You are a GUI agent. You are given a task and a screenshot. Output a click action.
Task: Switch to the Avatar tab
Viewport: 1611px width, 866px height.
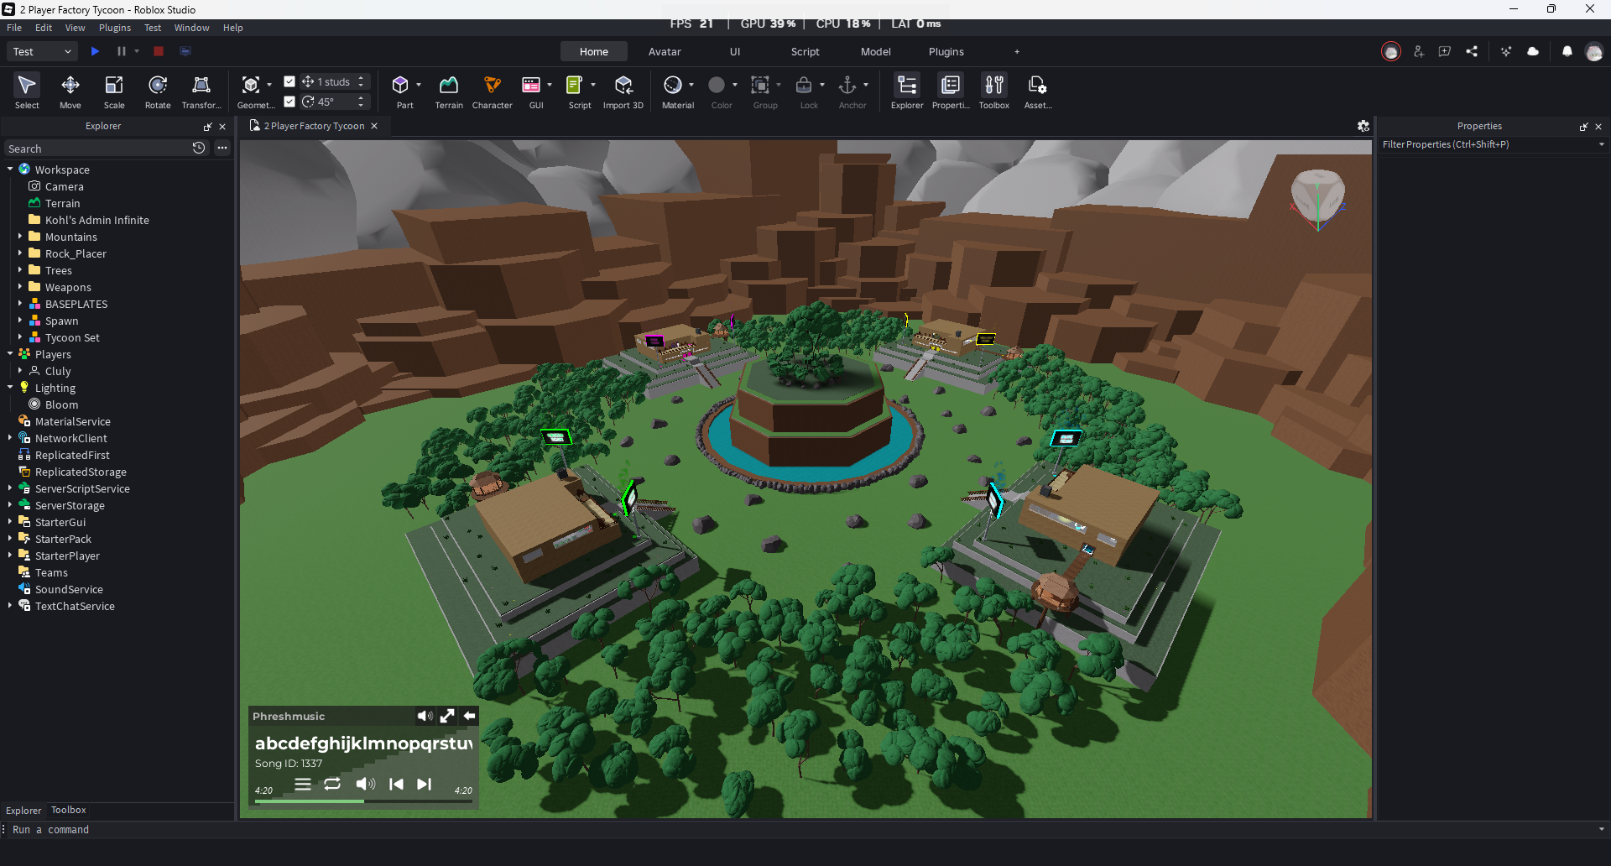tap(665, 51)
